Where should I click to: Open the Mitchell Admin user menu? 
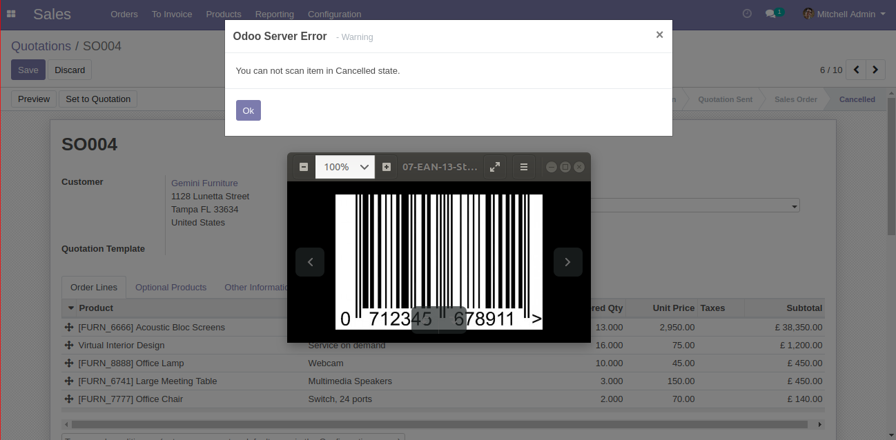(x=844, y=14)
